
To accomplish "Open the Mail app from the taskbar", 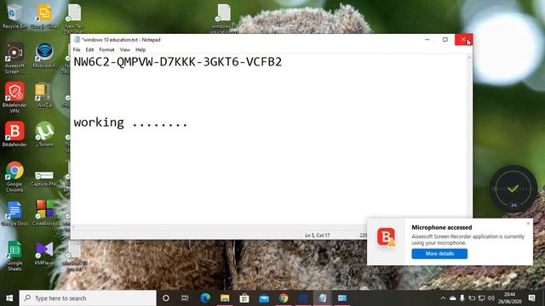I will [x=264, y=298].
